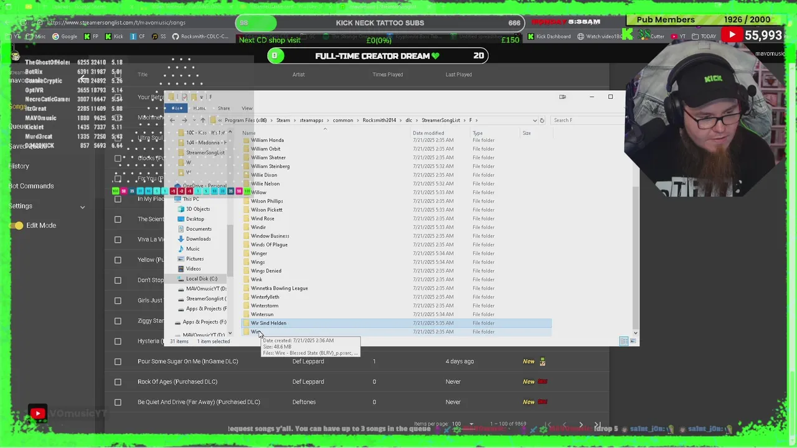The image size is (797, 448).
Task: Open the File tab in Explorer
Action: tap(177, 108)
